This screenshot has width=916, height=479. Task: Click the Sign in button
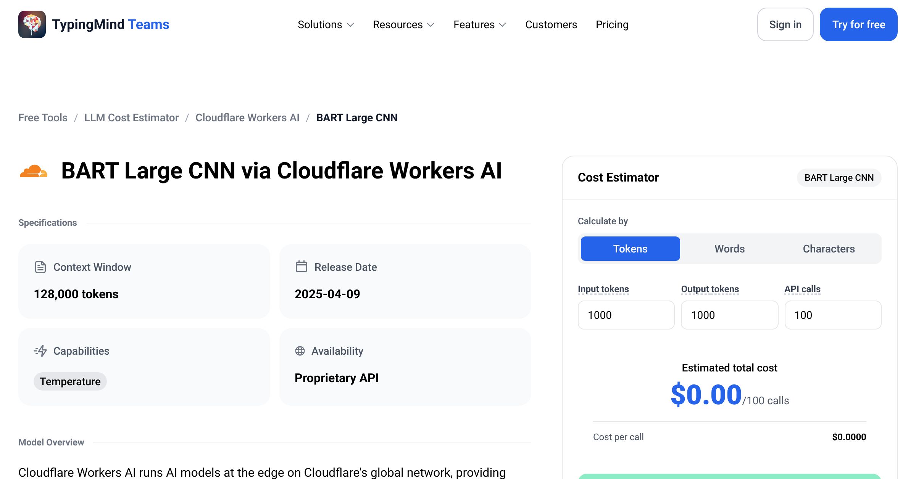785,24
